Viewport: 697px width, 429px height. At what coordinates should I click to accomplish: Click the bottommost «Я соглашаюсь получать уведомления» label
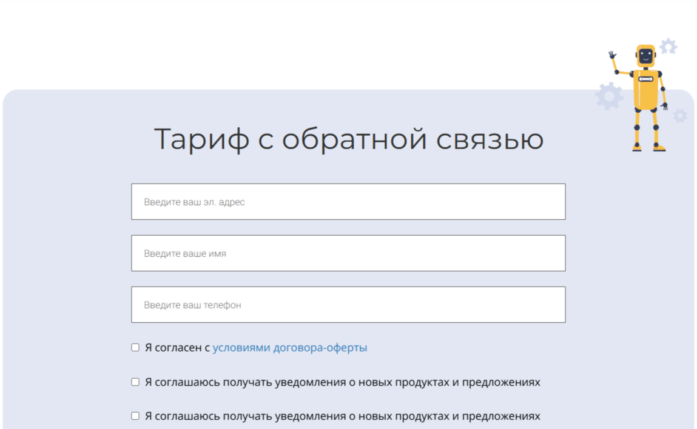342,416
